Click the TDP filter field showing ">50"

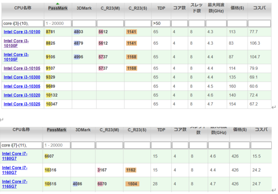(161, 24)
